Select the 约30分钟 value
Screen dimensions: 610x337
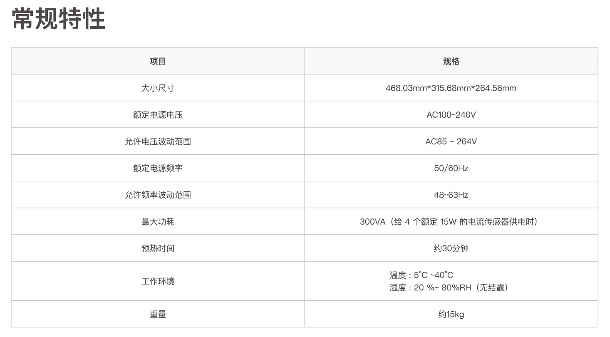pos(451,248)
